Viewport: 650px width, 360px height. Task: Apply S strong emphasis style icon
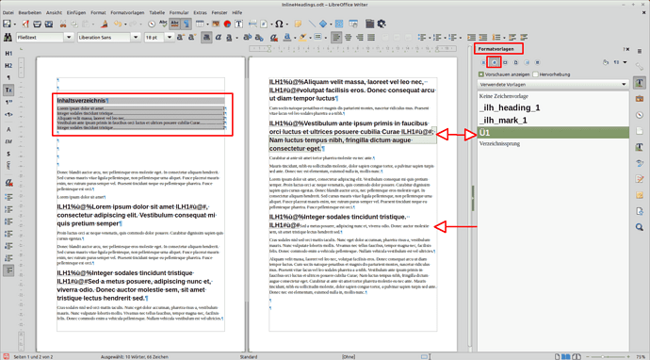point(8,154)
